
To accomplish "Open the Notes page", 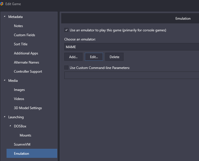I will [19, 26].
